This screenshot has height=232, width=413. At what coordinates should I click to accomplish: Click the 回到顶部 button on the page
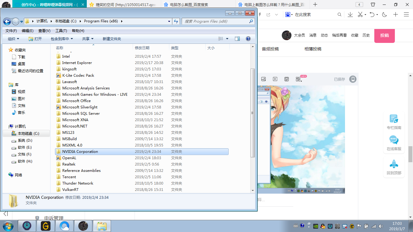tap(394, 167)
